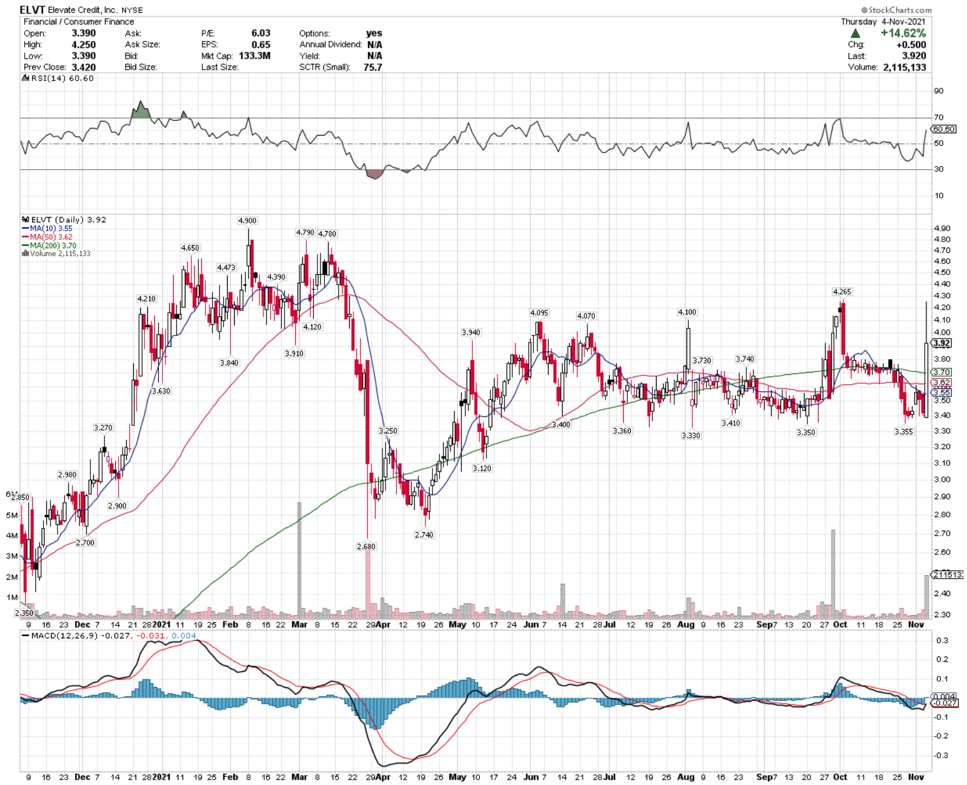This screenshot has height=785, width=967.
Task: Click the blue MA(10) legend line
Action: [25, 229]
